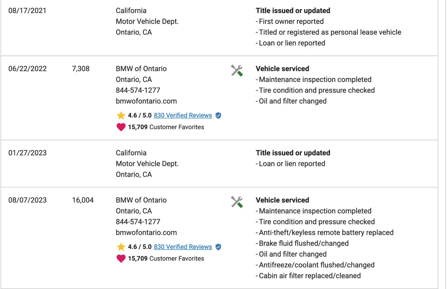Click the wrench service icon for 06/22/2022
Image resolution: width=447 pixels, height=289 pixels.
(x=237, y=70)
